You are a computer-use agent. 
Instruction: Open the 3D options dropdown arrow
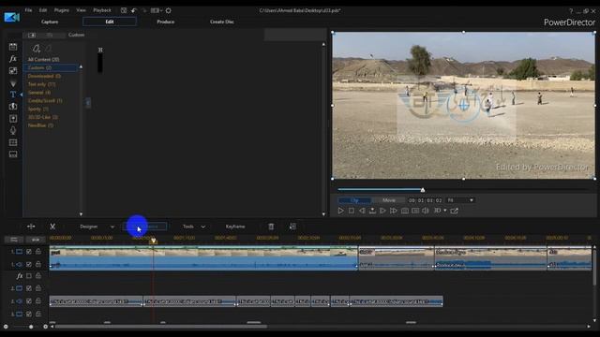click(445, 211)
